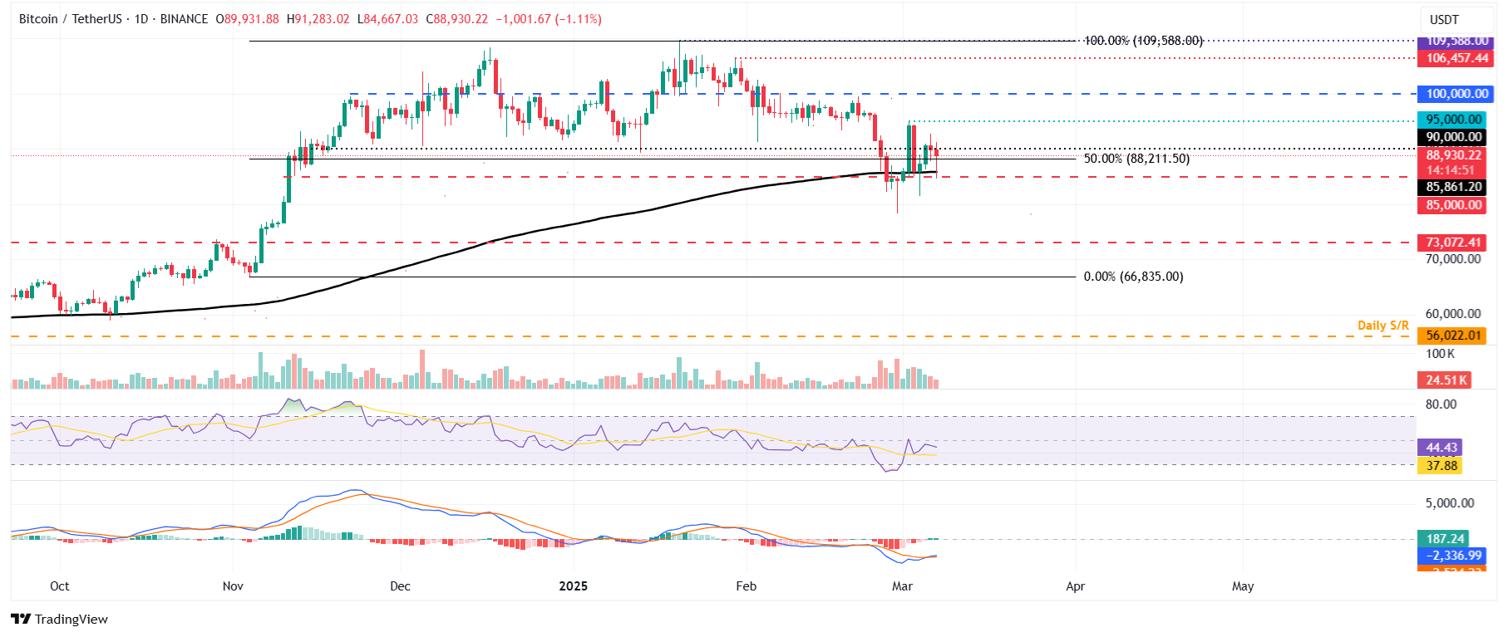Select the close value C88,930.22
This screenshot has width=1508, height=637.
click(x=456, y=19)
